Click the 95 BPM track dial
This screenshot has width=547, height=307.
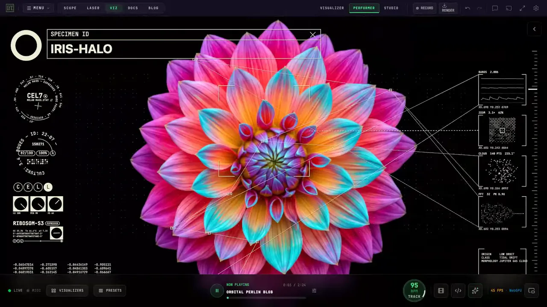(x=414, y=290)
